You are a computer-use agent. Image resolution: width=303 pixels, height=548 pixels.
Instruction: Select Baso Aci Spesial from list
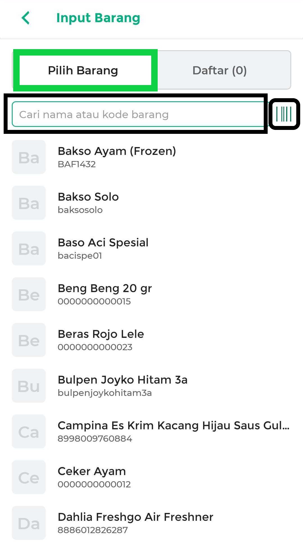(103, 248)
